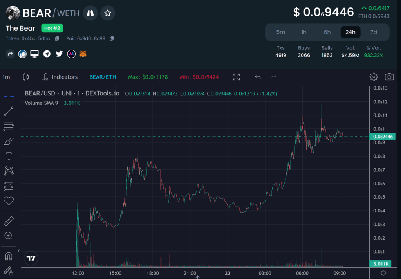Toggle BEAR/ETH price denomination
Image resolution: width=401 pixels, height=279 pixels.
point(103,77)
